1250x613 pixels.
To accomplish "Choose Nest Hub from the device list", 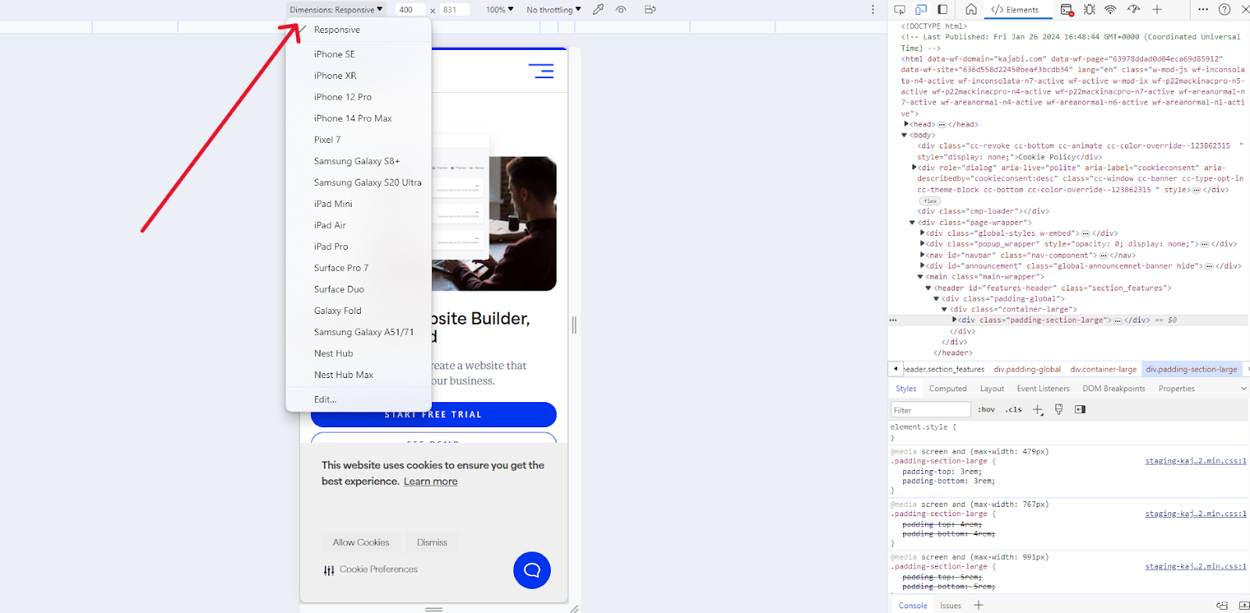I will (359, 354).
